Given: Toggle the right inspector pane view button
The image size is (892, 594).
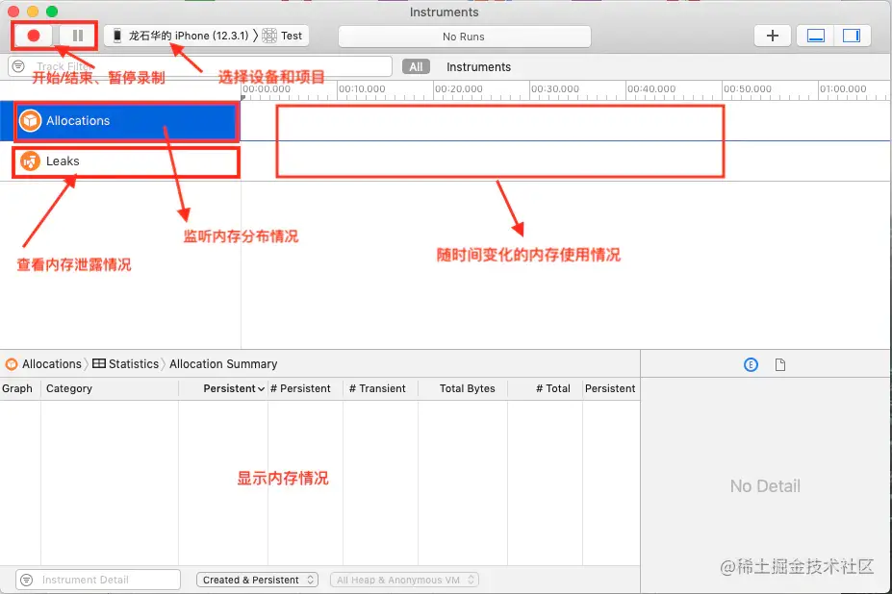Looking at the screenshot, I should pyautogui.click(x=852, y=36).
